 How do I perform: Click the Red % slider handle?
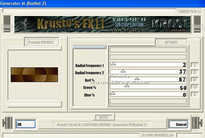pos(137,78)
